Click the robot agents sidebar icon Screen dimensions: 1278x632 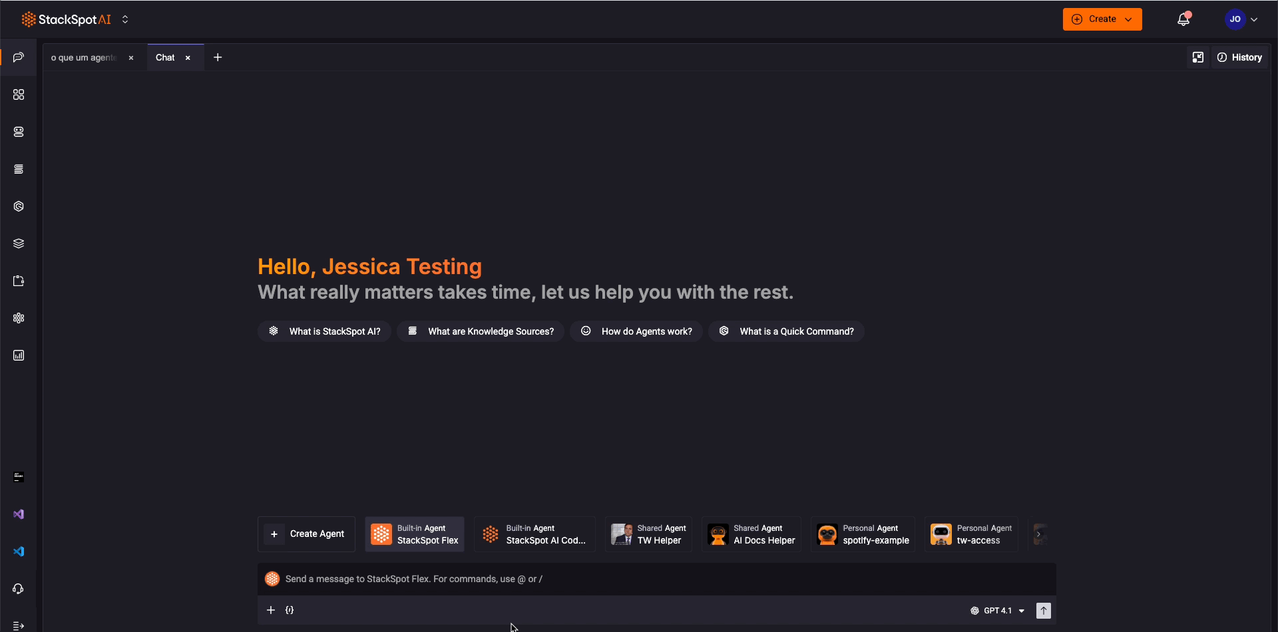19,132
